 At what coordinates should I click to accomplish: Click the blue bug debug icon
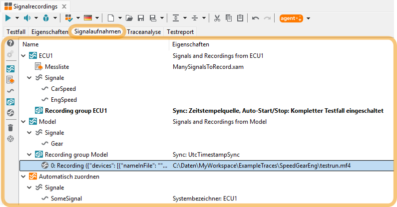46,18
